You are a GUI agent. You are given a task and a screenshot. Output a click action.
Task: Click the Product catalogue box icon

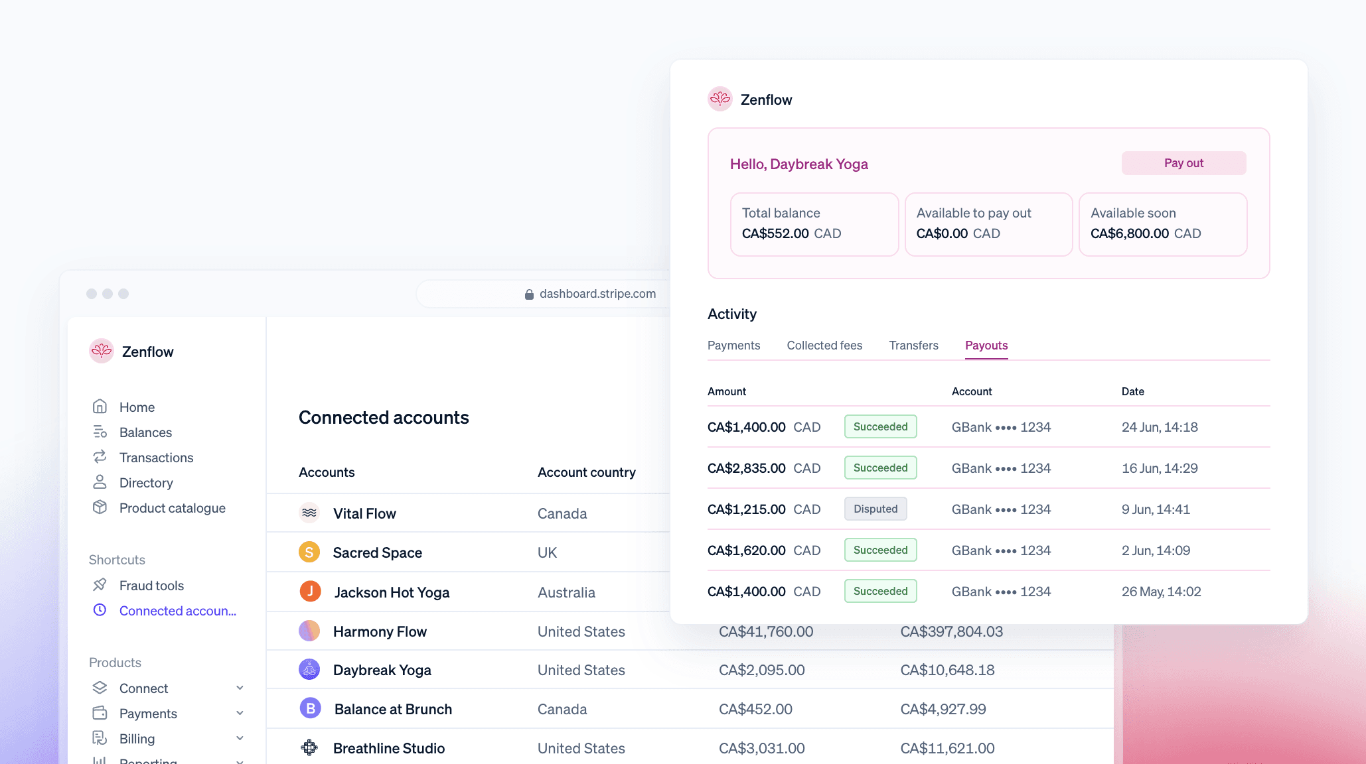tap(100, 507)
